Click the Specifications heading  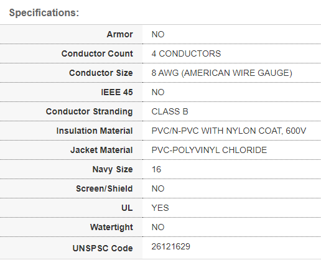pyautogui.click(x=44, y=13)
